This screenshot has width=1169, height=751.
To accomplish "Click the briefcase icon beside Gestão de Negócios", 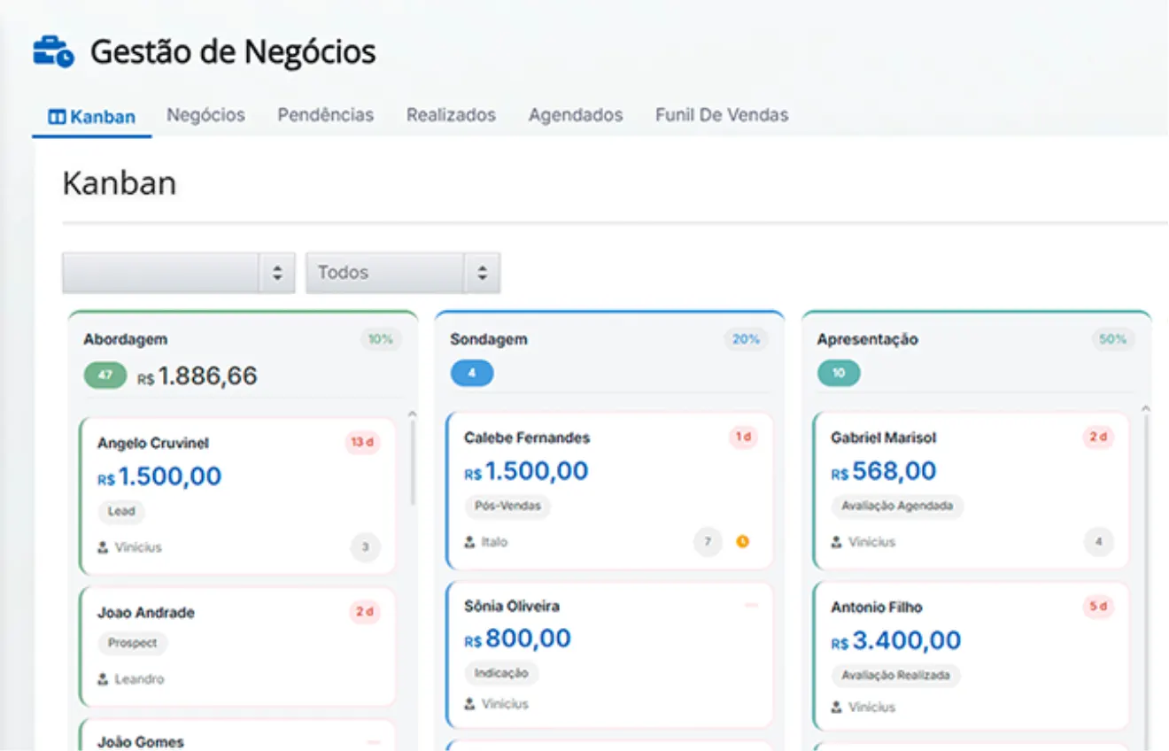I will [x=53, y=52].
